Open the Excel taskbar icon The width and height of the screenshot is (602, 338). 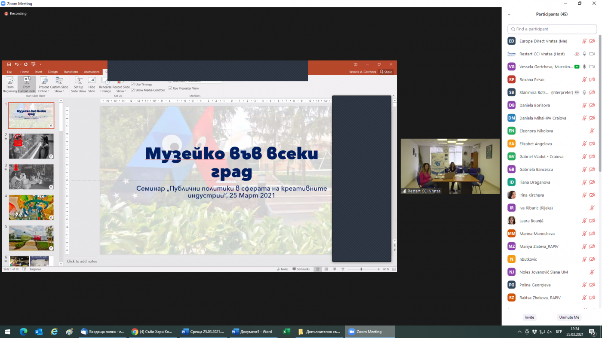[286, 332]
